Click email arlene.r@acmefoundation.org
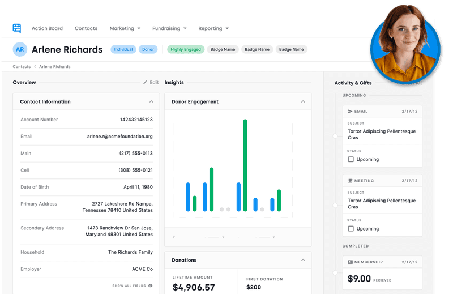The image size is (453, 294). (120, 137)
